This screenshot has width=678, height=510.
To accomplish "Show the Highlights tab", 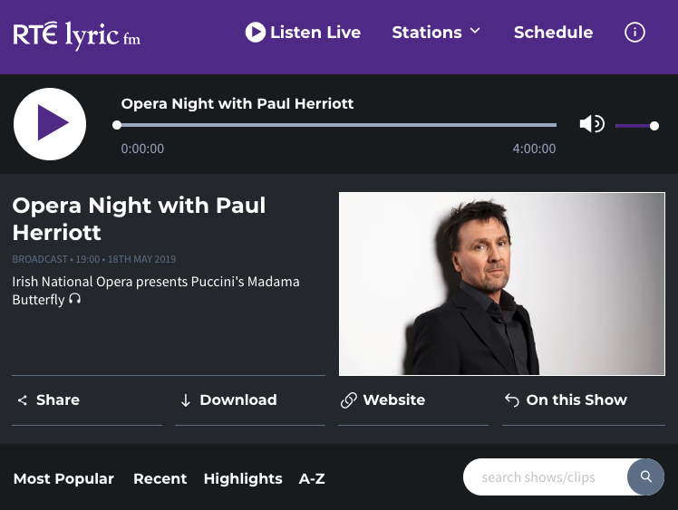I will coord(243,478).
